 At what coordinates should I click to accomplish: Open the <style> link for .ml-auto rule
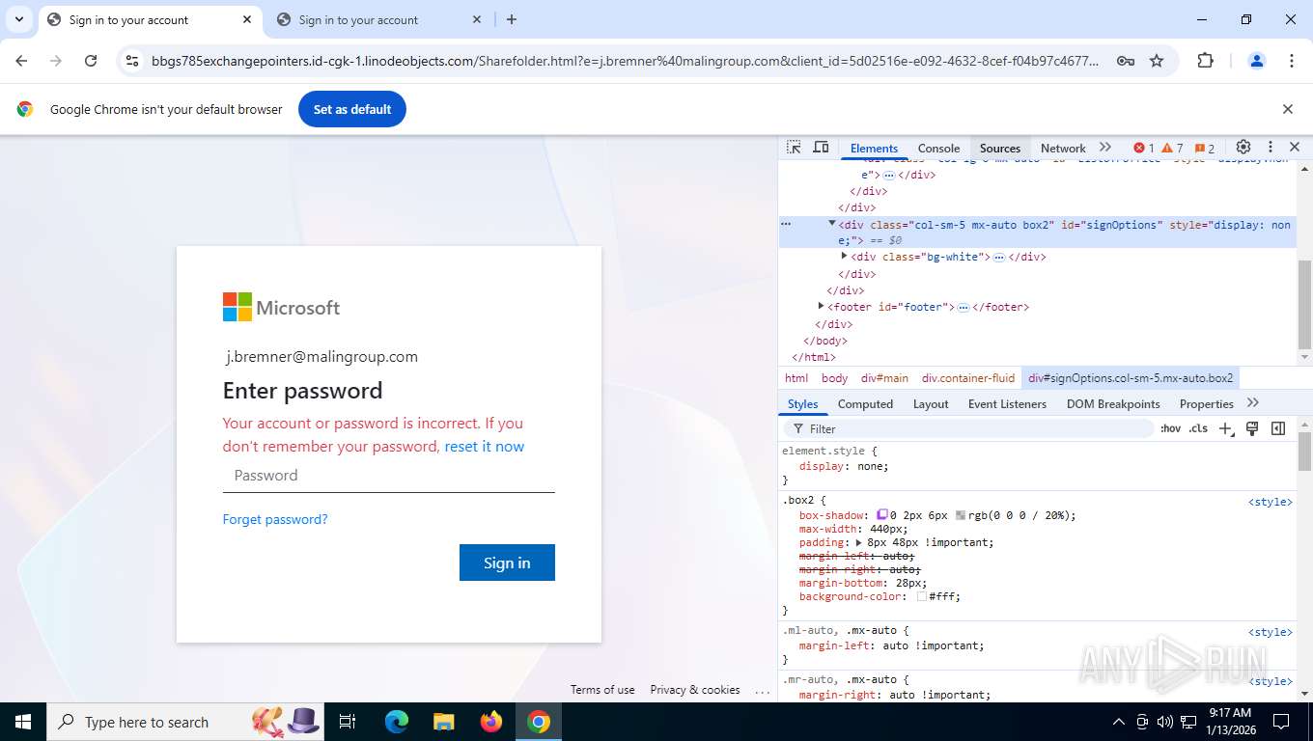coord(1270,632)
